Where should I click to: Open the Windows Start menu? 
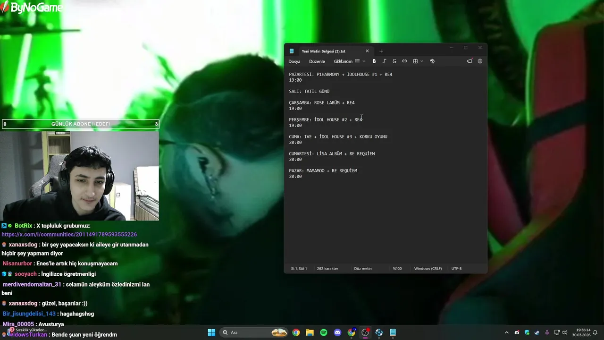211,332
